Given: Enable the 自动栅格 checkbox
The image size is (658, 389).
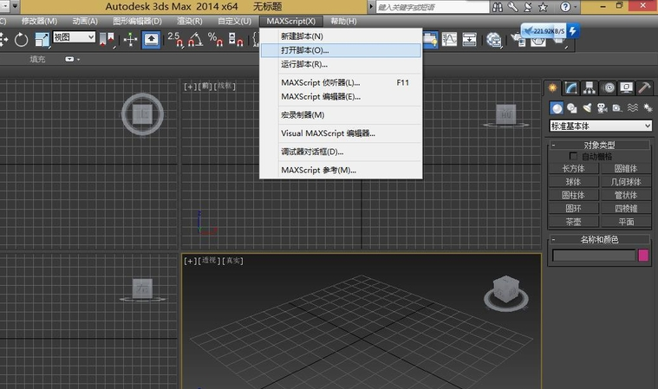Looking at the screenshot, I should [x=573, y=156].
